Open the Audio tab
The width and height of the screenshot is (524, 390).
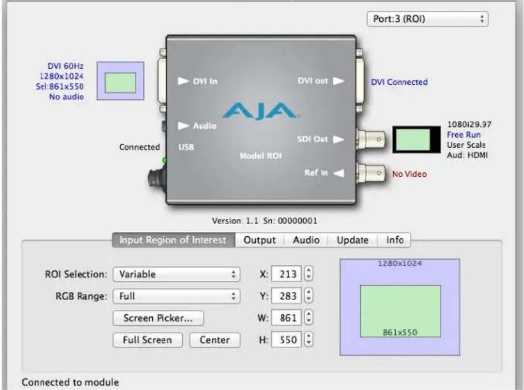click(306, 240)
